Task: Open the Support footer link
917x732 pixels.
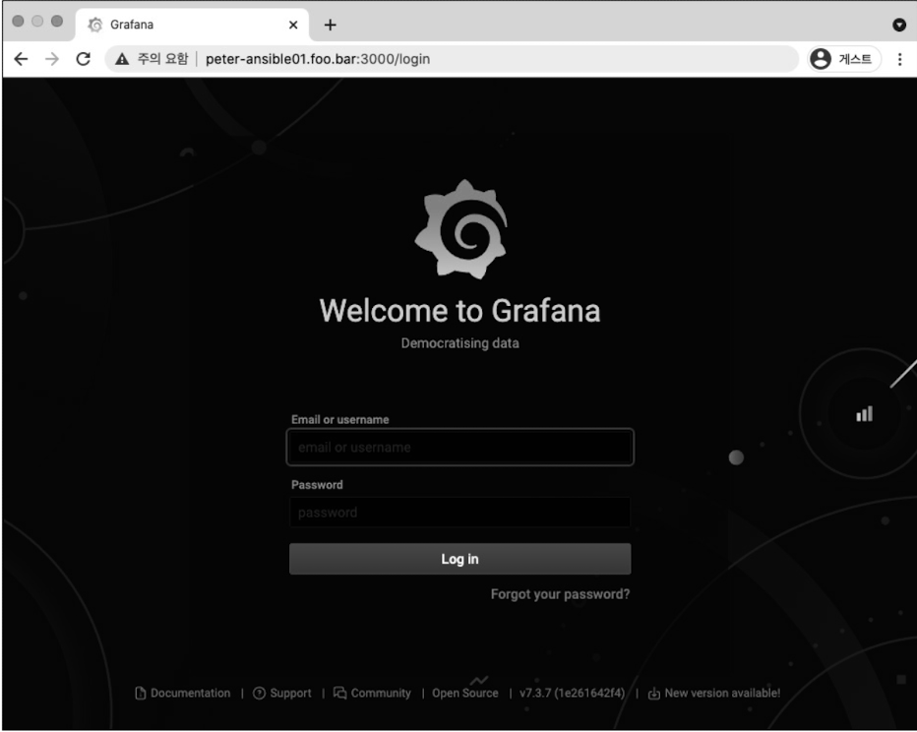Action: (282, 693)
